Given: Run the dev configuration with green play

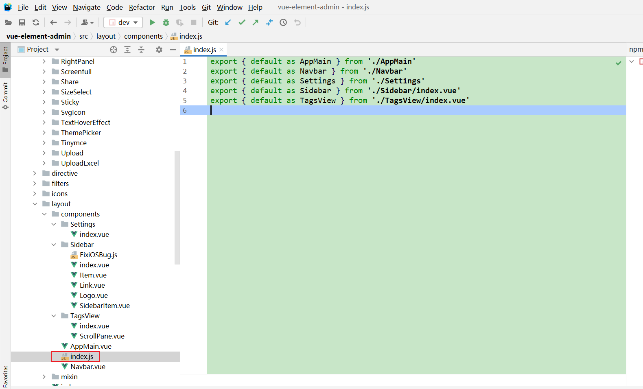Looking at the screenshot, I should point(153,22).
